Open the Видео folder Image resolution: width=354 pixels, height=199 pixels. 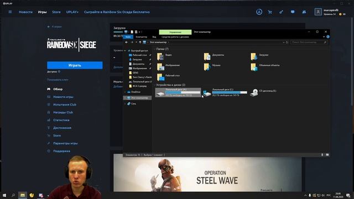pos(164,56)
